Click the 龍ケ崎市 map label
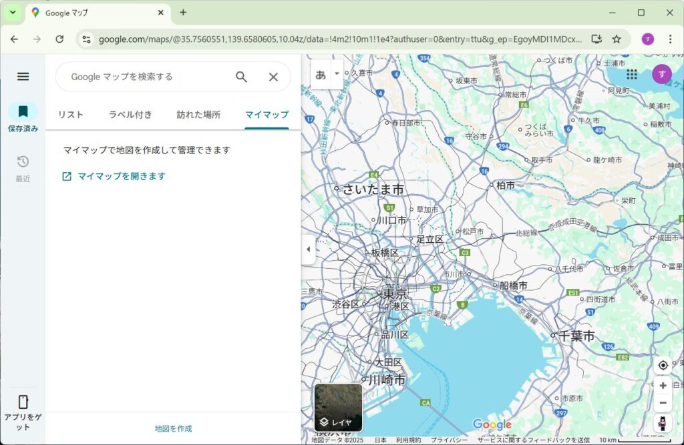Image resolution: width=684 pixels, height=445 pixels. tap(608, 160)
